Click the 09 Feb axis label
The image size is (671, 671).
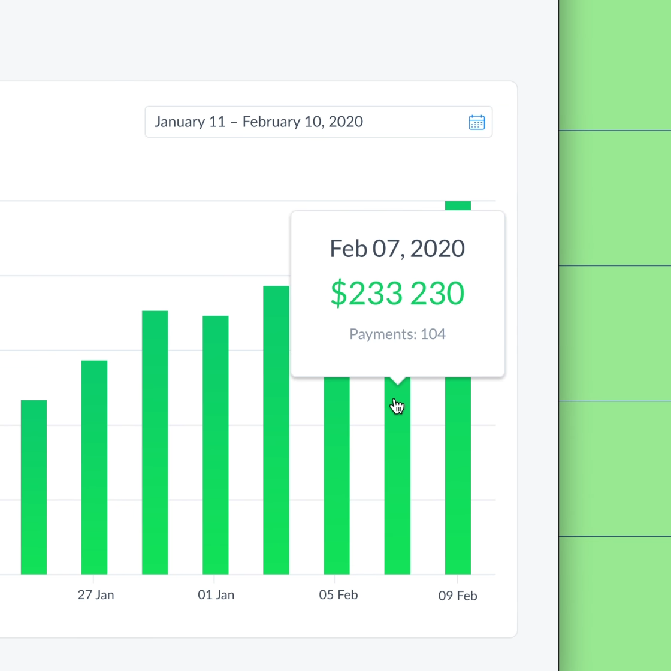tap(458, 596)
